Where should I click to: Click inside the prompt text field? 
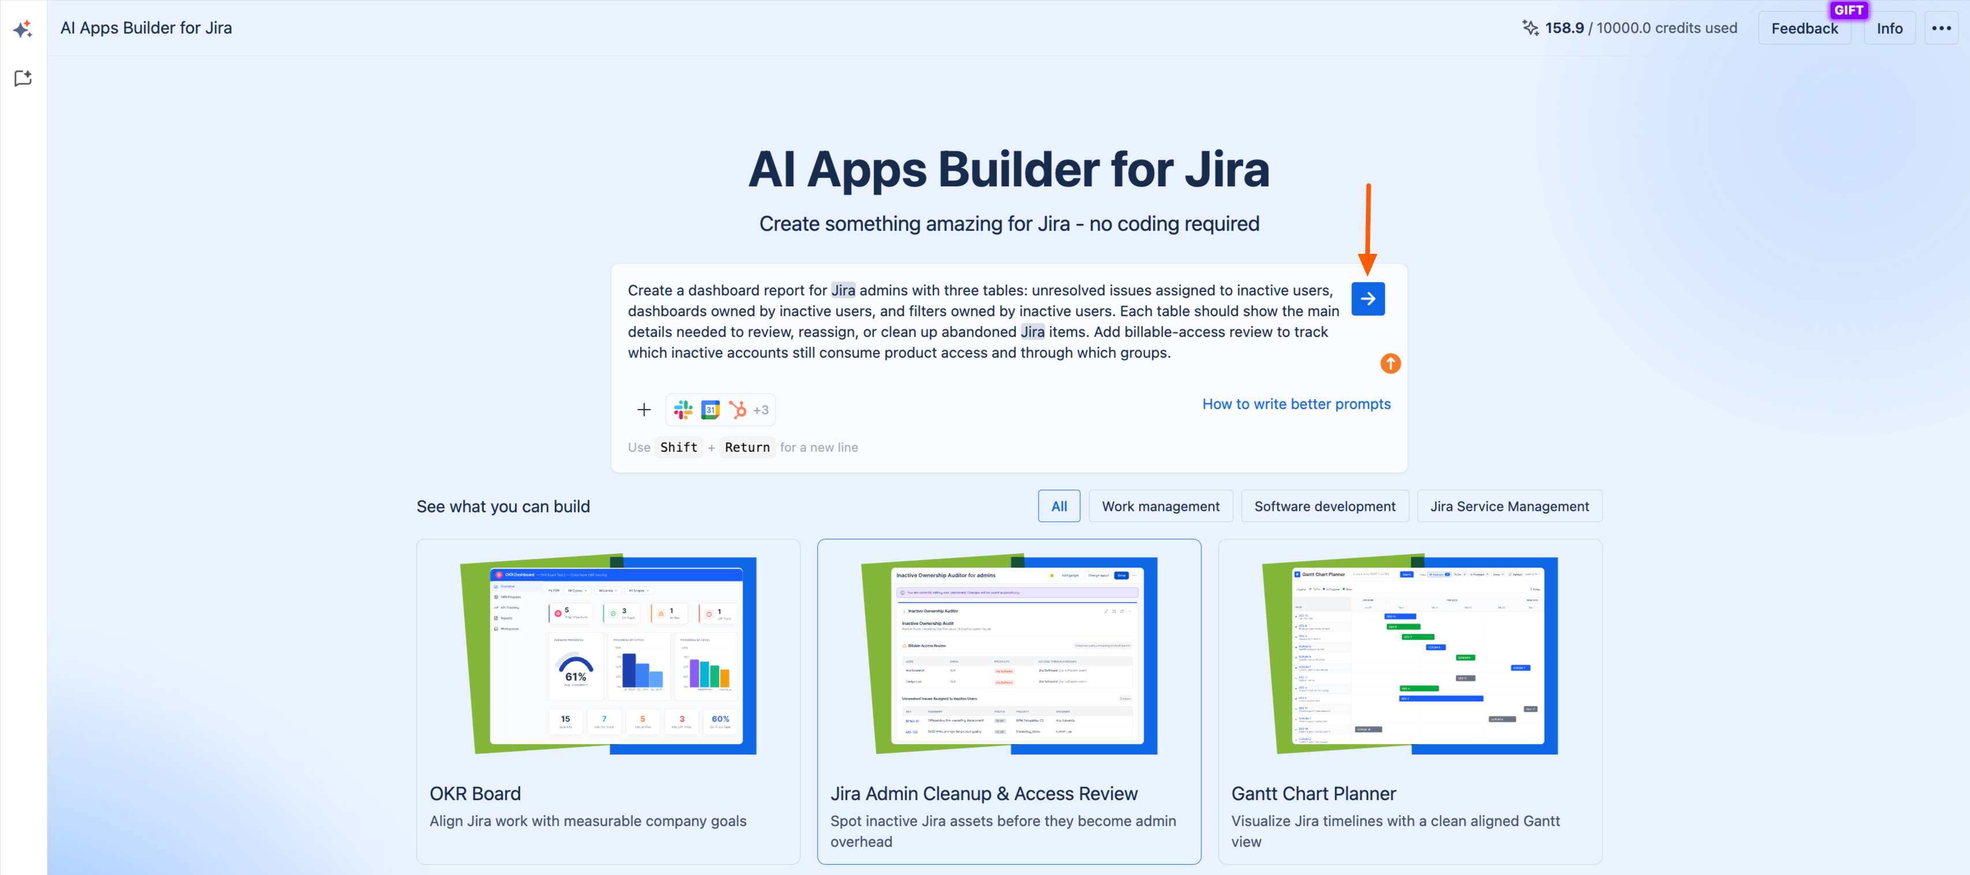pyautogui.click(x=983, y=322)
